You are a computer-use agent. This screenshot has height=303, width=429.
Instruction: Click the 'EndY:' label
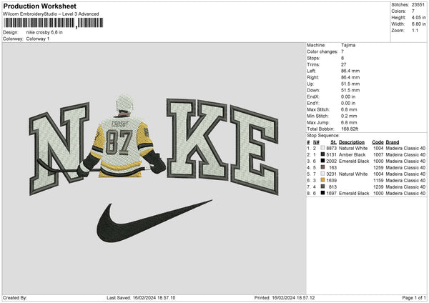(x=313, y=103)
